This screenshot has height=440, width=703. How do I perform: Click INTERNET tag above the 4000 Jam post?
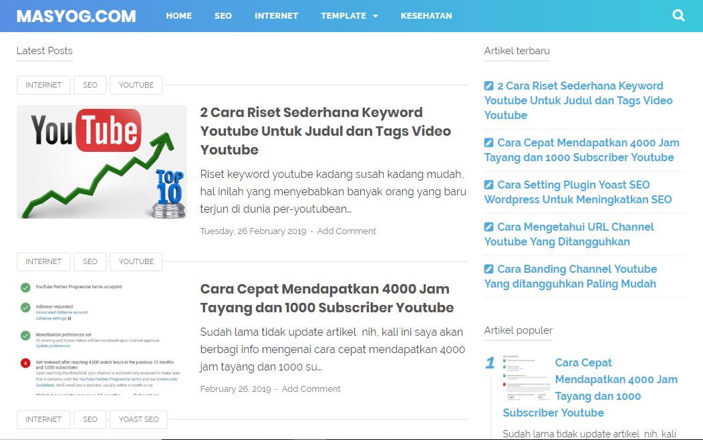(x=43, y=261)
